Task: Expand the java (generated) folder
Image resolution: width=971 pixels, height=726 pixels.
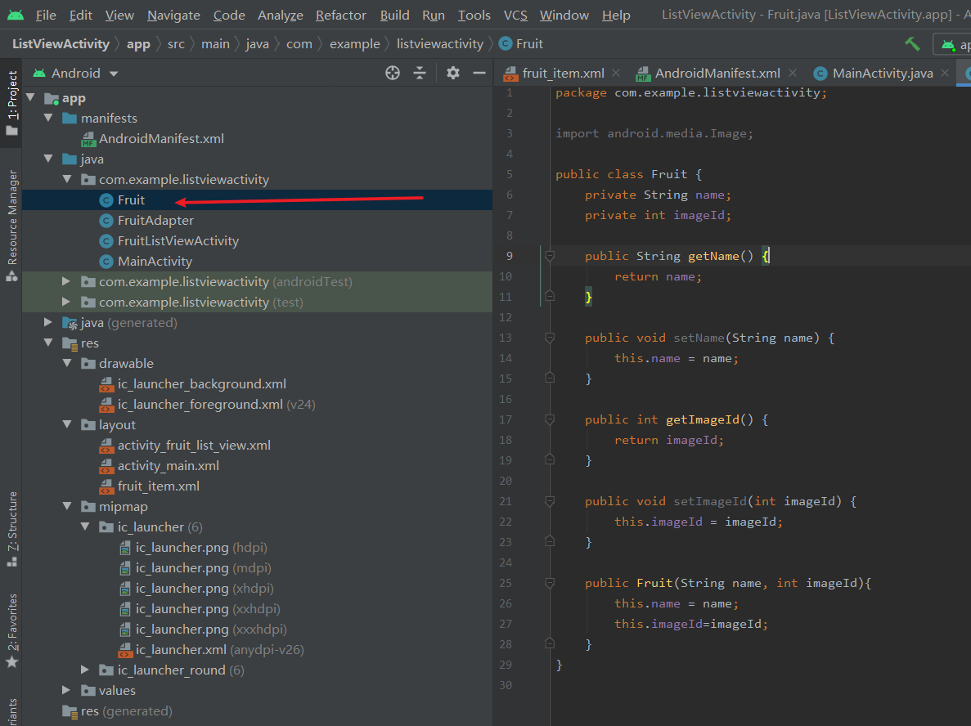Action: (48, 322)
